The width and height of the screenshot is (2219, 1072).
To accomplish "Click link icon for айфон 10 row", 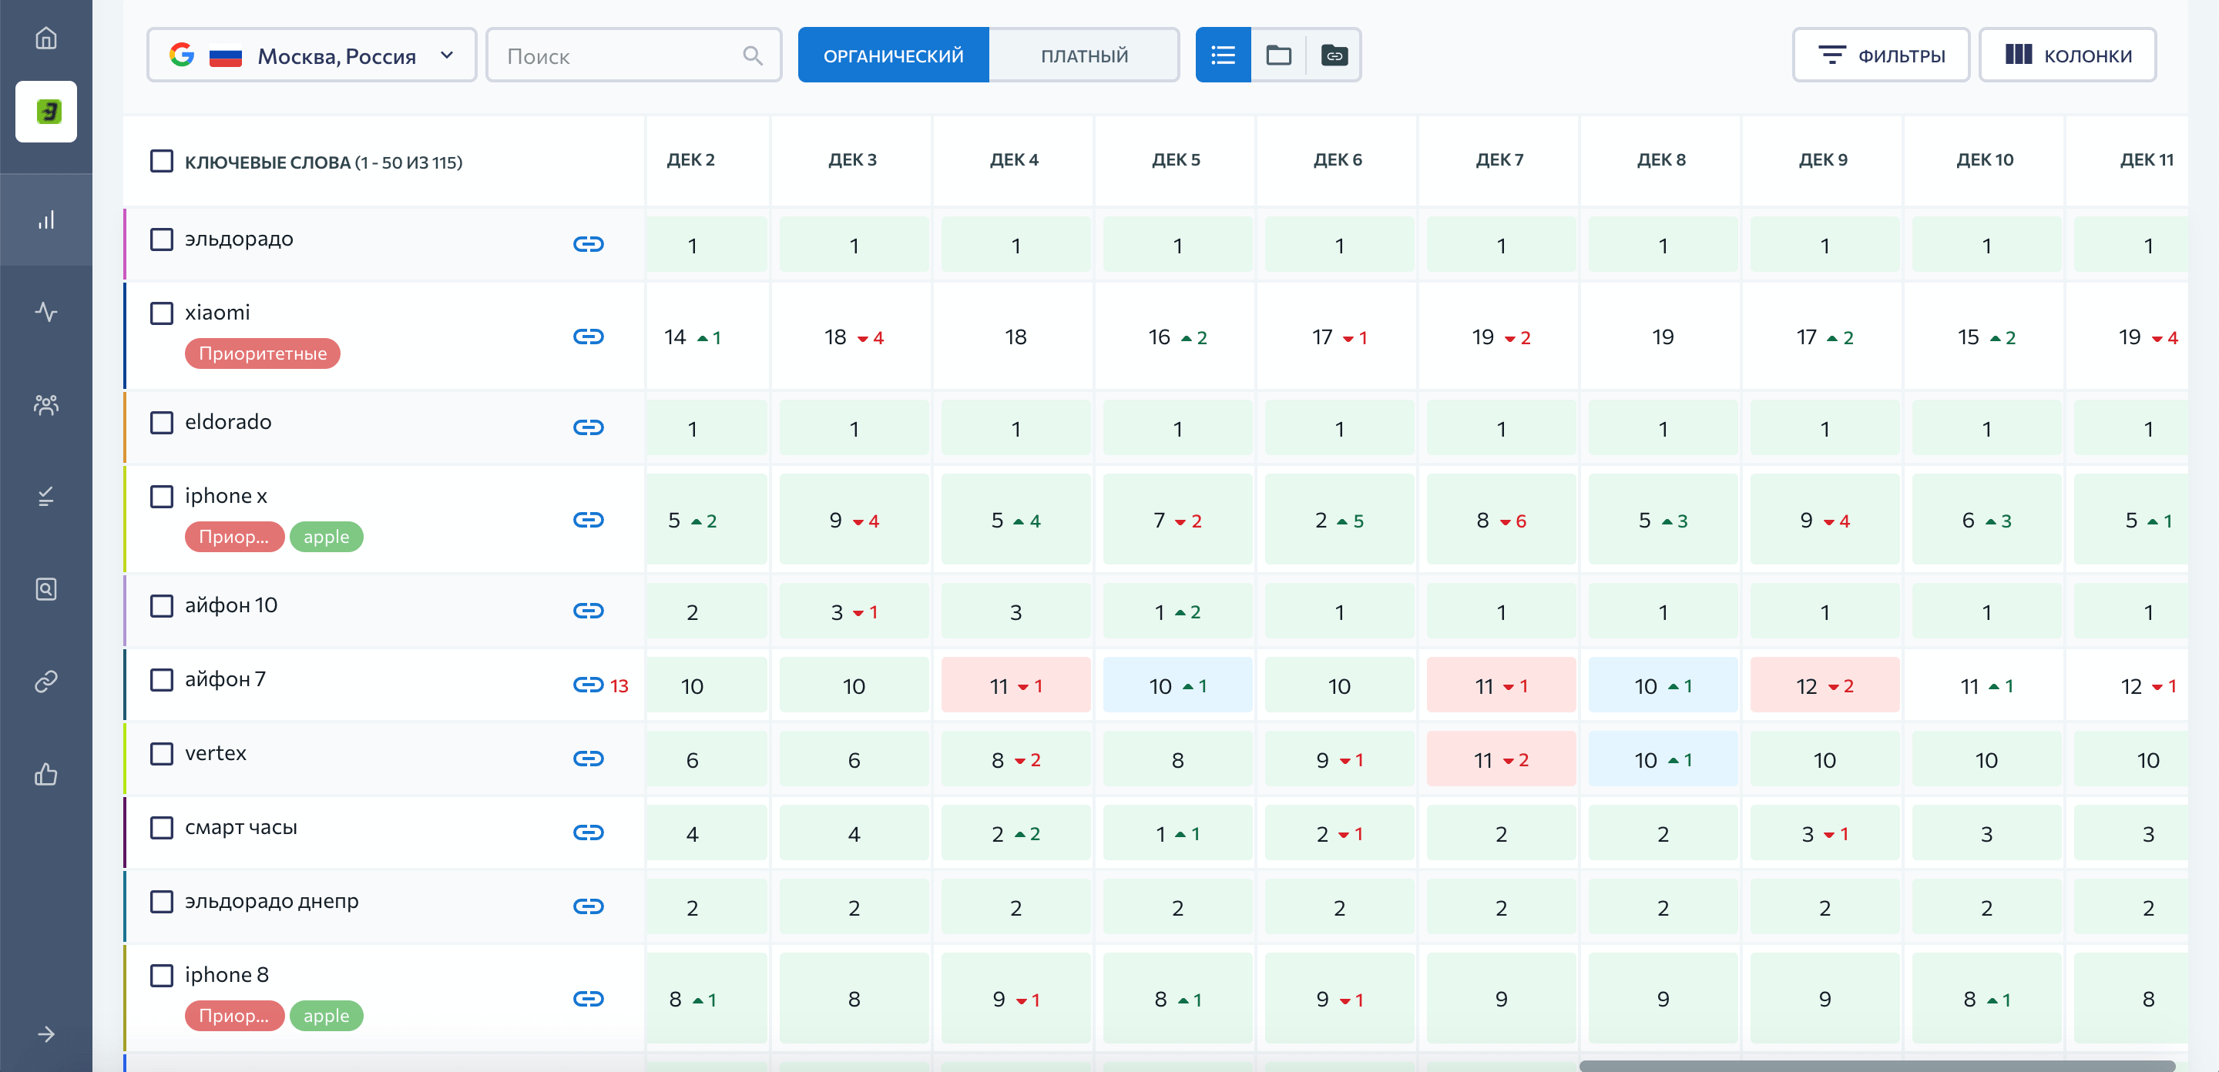I will coord(589,611).
